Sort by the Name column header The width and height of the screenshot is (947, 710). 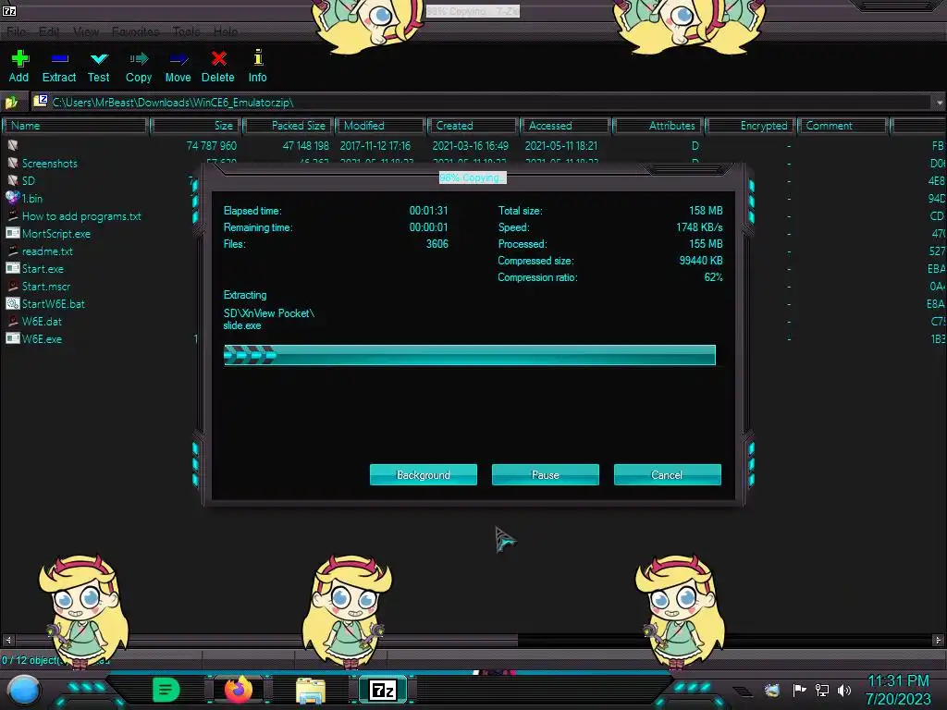(x=75, y=126)
